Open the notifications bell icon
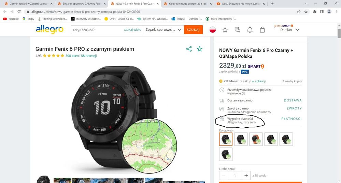This screenshot has width=341, height=183. point(250,30)
